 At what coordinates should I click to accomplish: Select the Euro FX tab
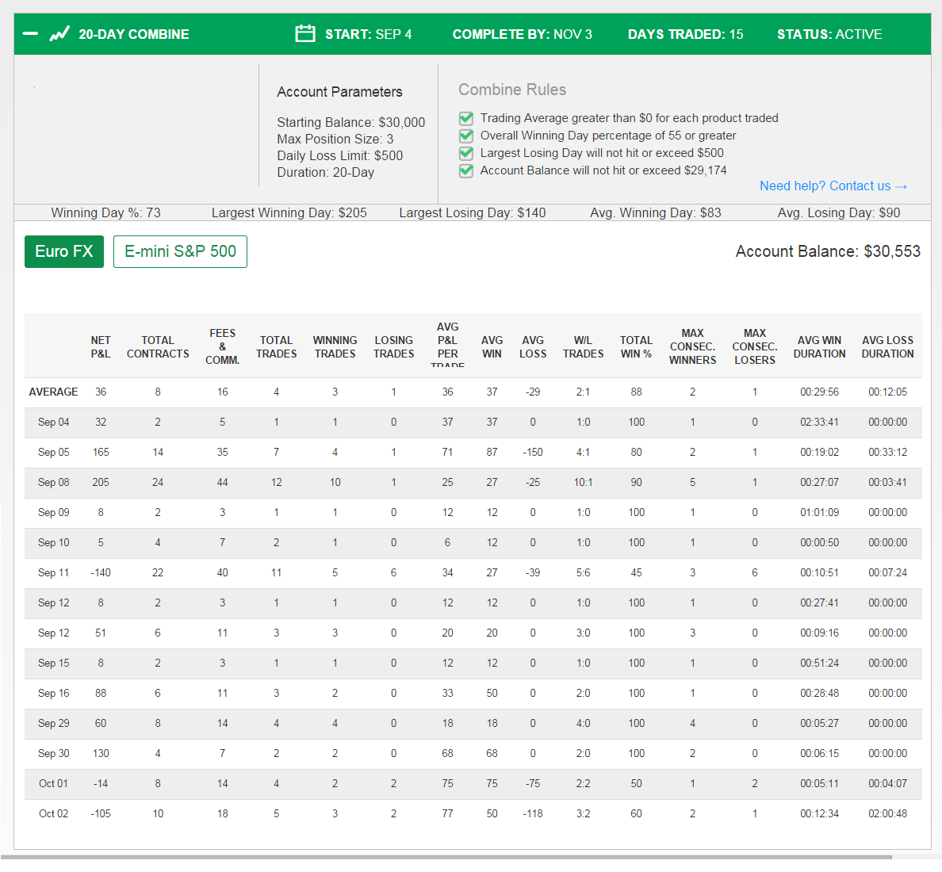[64, 251]
